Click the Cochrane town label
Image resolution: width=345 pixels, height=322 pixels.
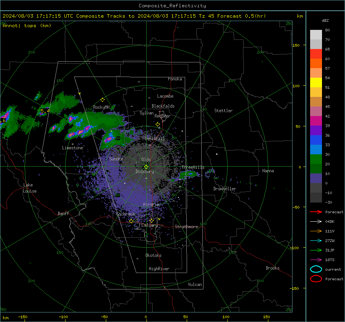point(125,214)
